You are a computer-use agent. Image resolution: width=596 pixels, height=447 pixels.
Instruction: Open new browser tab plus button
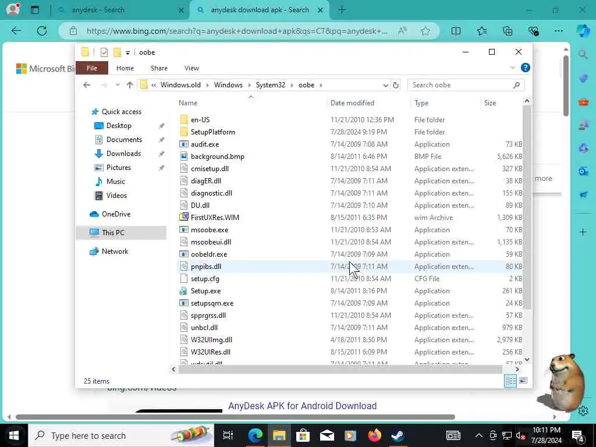tap(342, 10)
